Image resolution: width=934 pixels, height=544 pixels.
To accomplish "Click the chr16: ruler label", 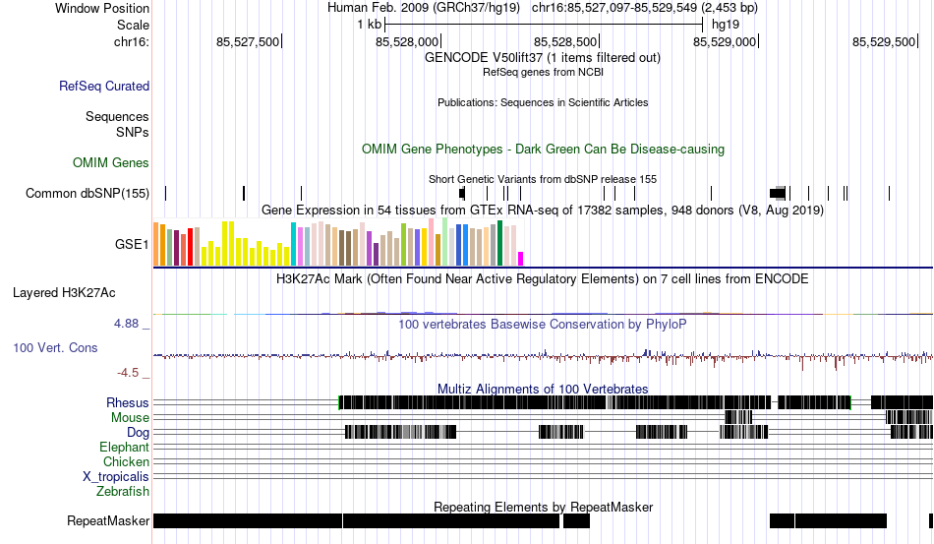I will (x=132, y=41).
